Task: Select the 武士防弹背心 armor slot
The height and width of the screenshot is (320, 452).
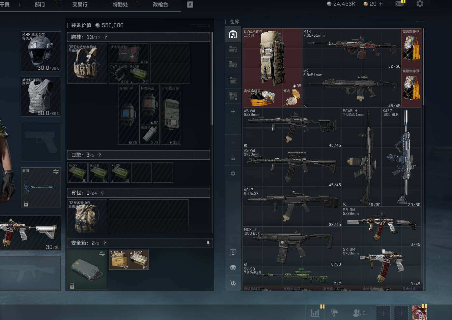Action: click(41, 96)
